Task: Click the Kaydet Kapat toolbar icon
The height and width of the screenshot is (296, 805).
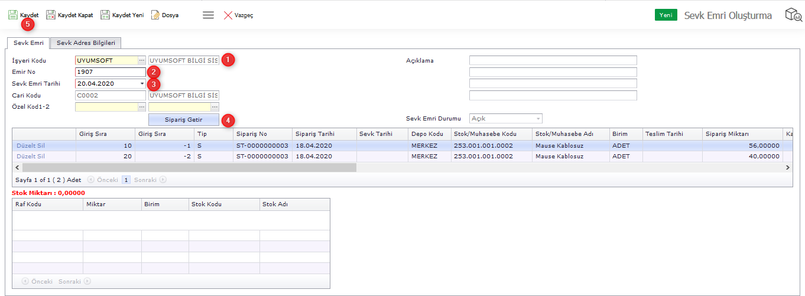Action: pos(51,15)
